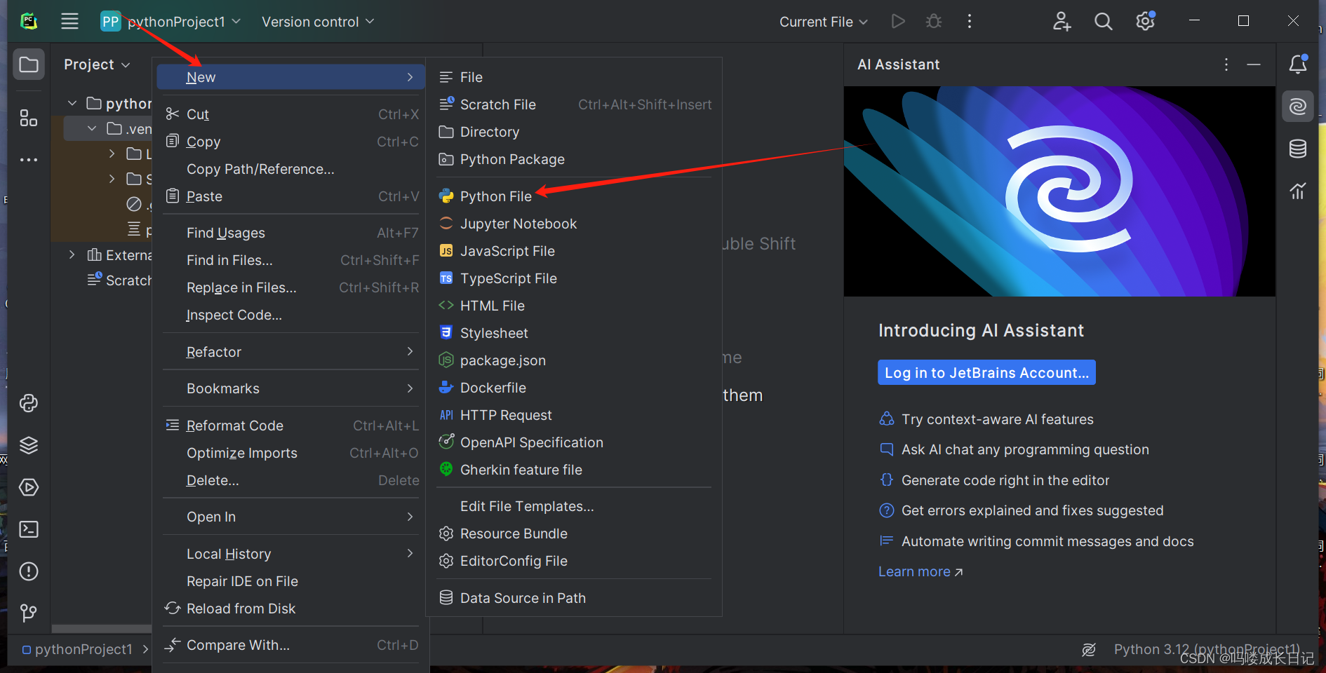The image size is (1326, 673).
Task: Click the Project panel horizontal scrollbar
Action: tap(102, 629)
